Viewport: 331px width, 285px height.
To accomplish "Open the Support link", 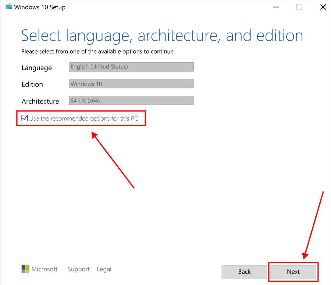I will [x=79, y=269].
